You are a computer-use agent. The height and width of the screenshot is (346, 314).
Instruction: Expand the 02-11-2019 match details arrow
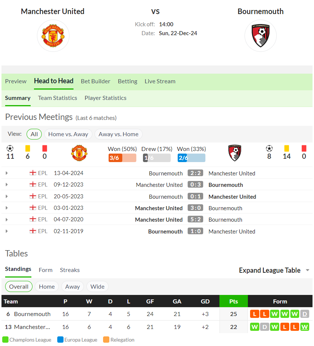(x=7, y=231)
